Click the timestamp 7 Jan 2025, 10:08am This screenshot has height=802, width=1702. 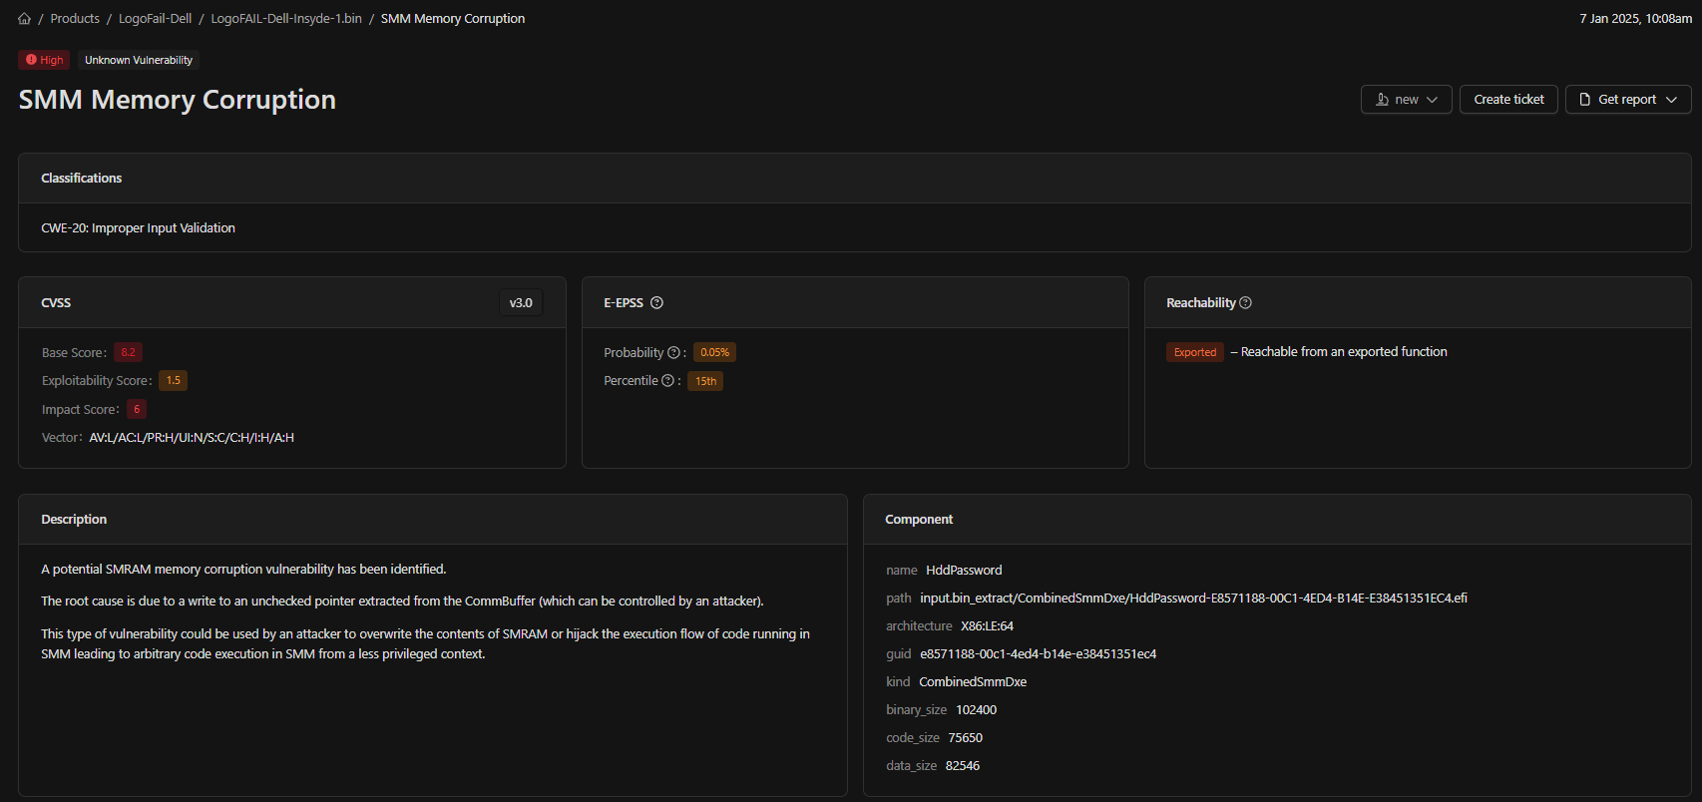click(1635, 19)
